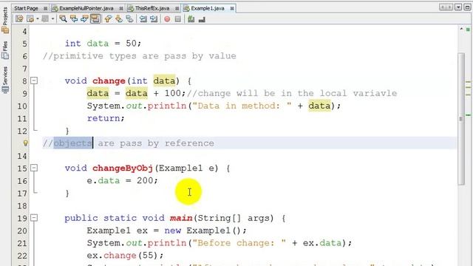Click on line number 22 in gutter
This screenshot has width=473, height=266.
coord(22,256)
